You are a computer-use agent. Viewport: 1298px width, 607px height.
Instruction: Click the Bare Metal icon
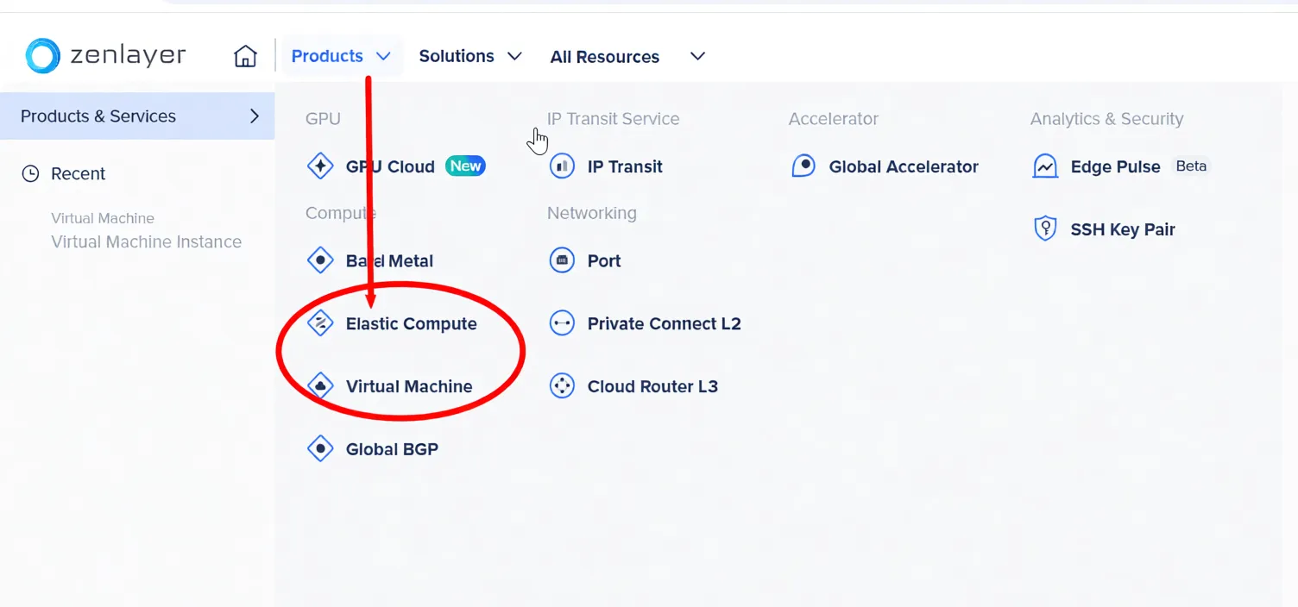[320, 260]
